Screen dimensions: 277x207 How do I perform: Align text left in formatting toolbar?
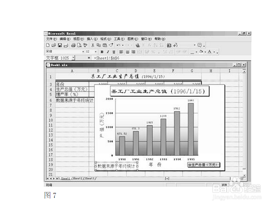[121, 52]
